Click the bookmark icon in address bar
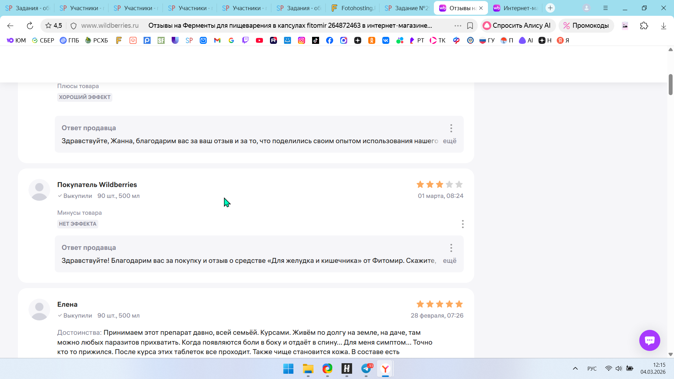Image resolution: width=674 pixels, height=379 pixels. pyautogui.click(x=470, y=26)
